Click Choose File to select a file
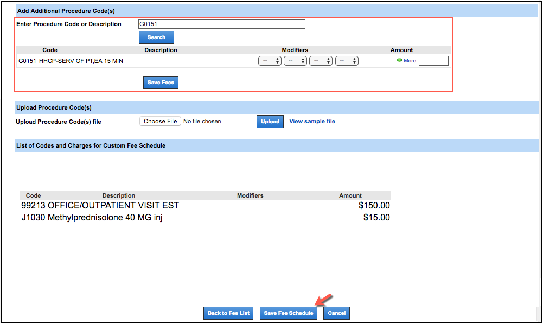Image resolution: width=543 pixels, height=323 pixels. click(160, 121)
